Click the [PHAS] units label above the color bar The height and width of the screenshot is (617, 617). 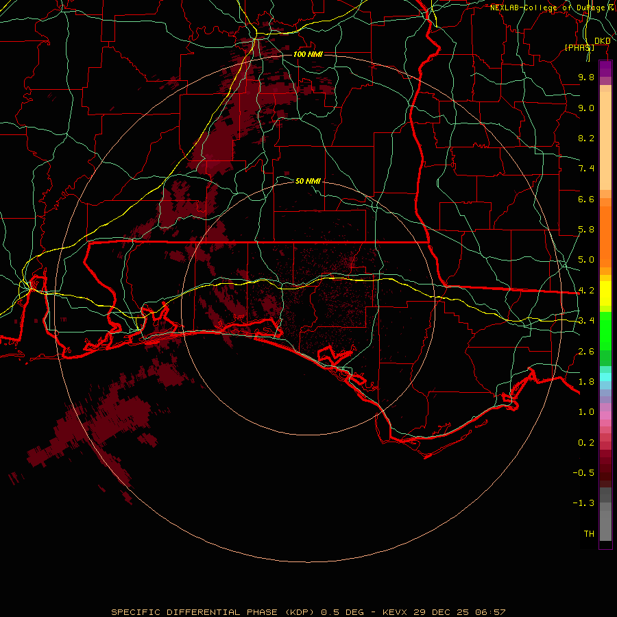[579, 47]
